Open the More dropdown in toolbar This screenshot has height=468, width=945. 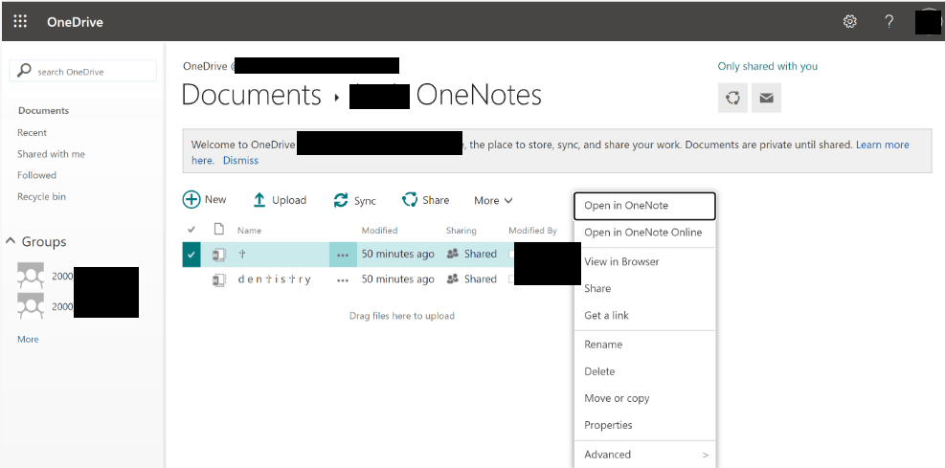493,201
